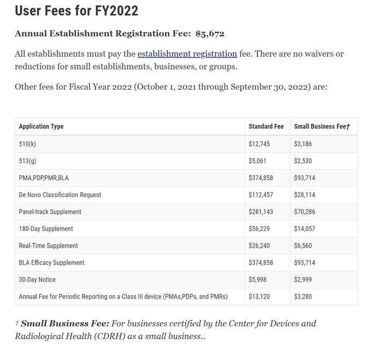This screenshot has height=350, width=386.
Task: Click the Annual Fee for Periodic Reporting cell
Action: tap(123, 296)
